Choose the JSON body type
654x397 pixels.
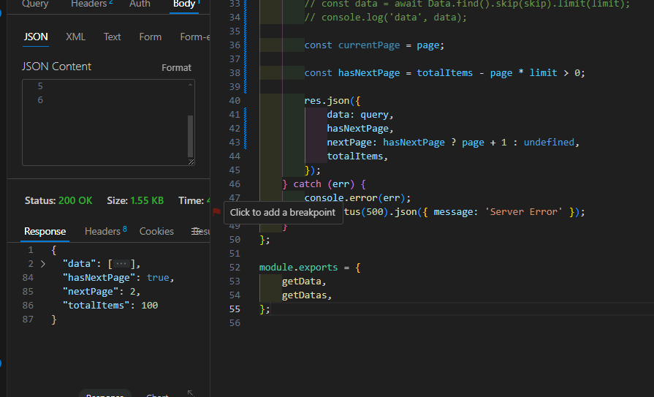36,37
